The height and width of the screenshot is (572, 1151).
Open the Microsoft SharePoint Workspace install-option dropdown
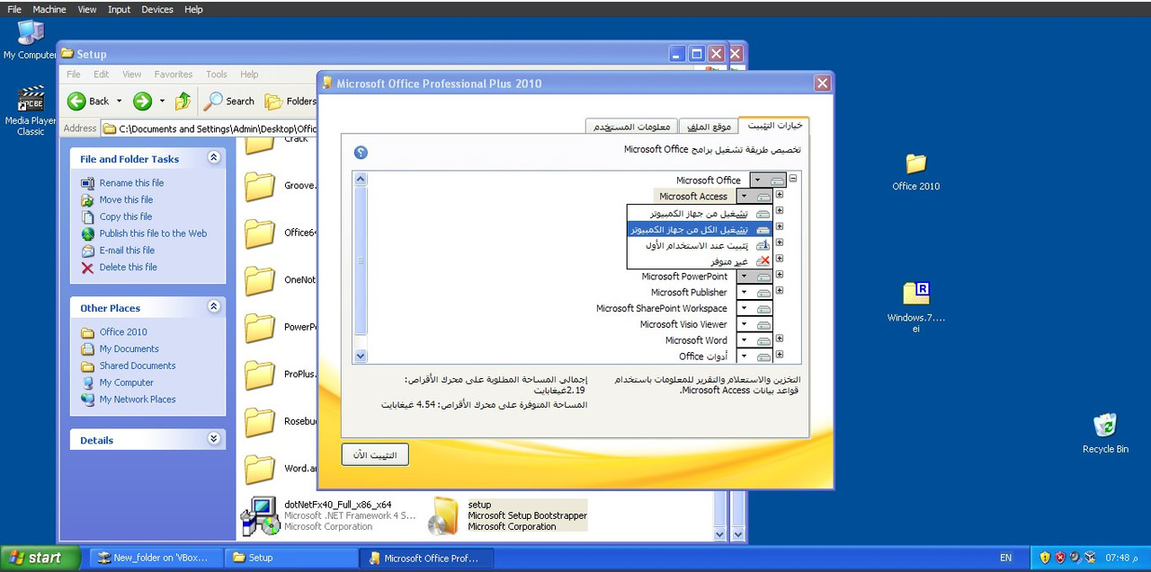[754, 309]
